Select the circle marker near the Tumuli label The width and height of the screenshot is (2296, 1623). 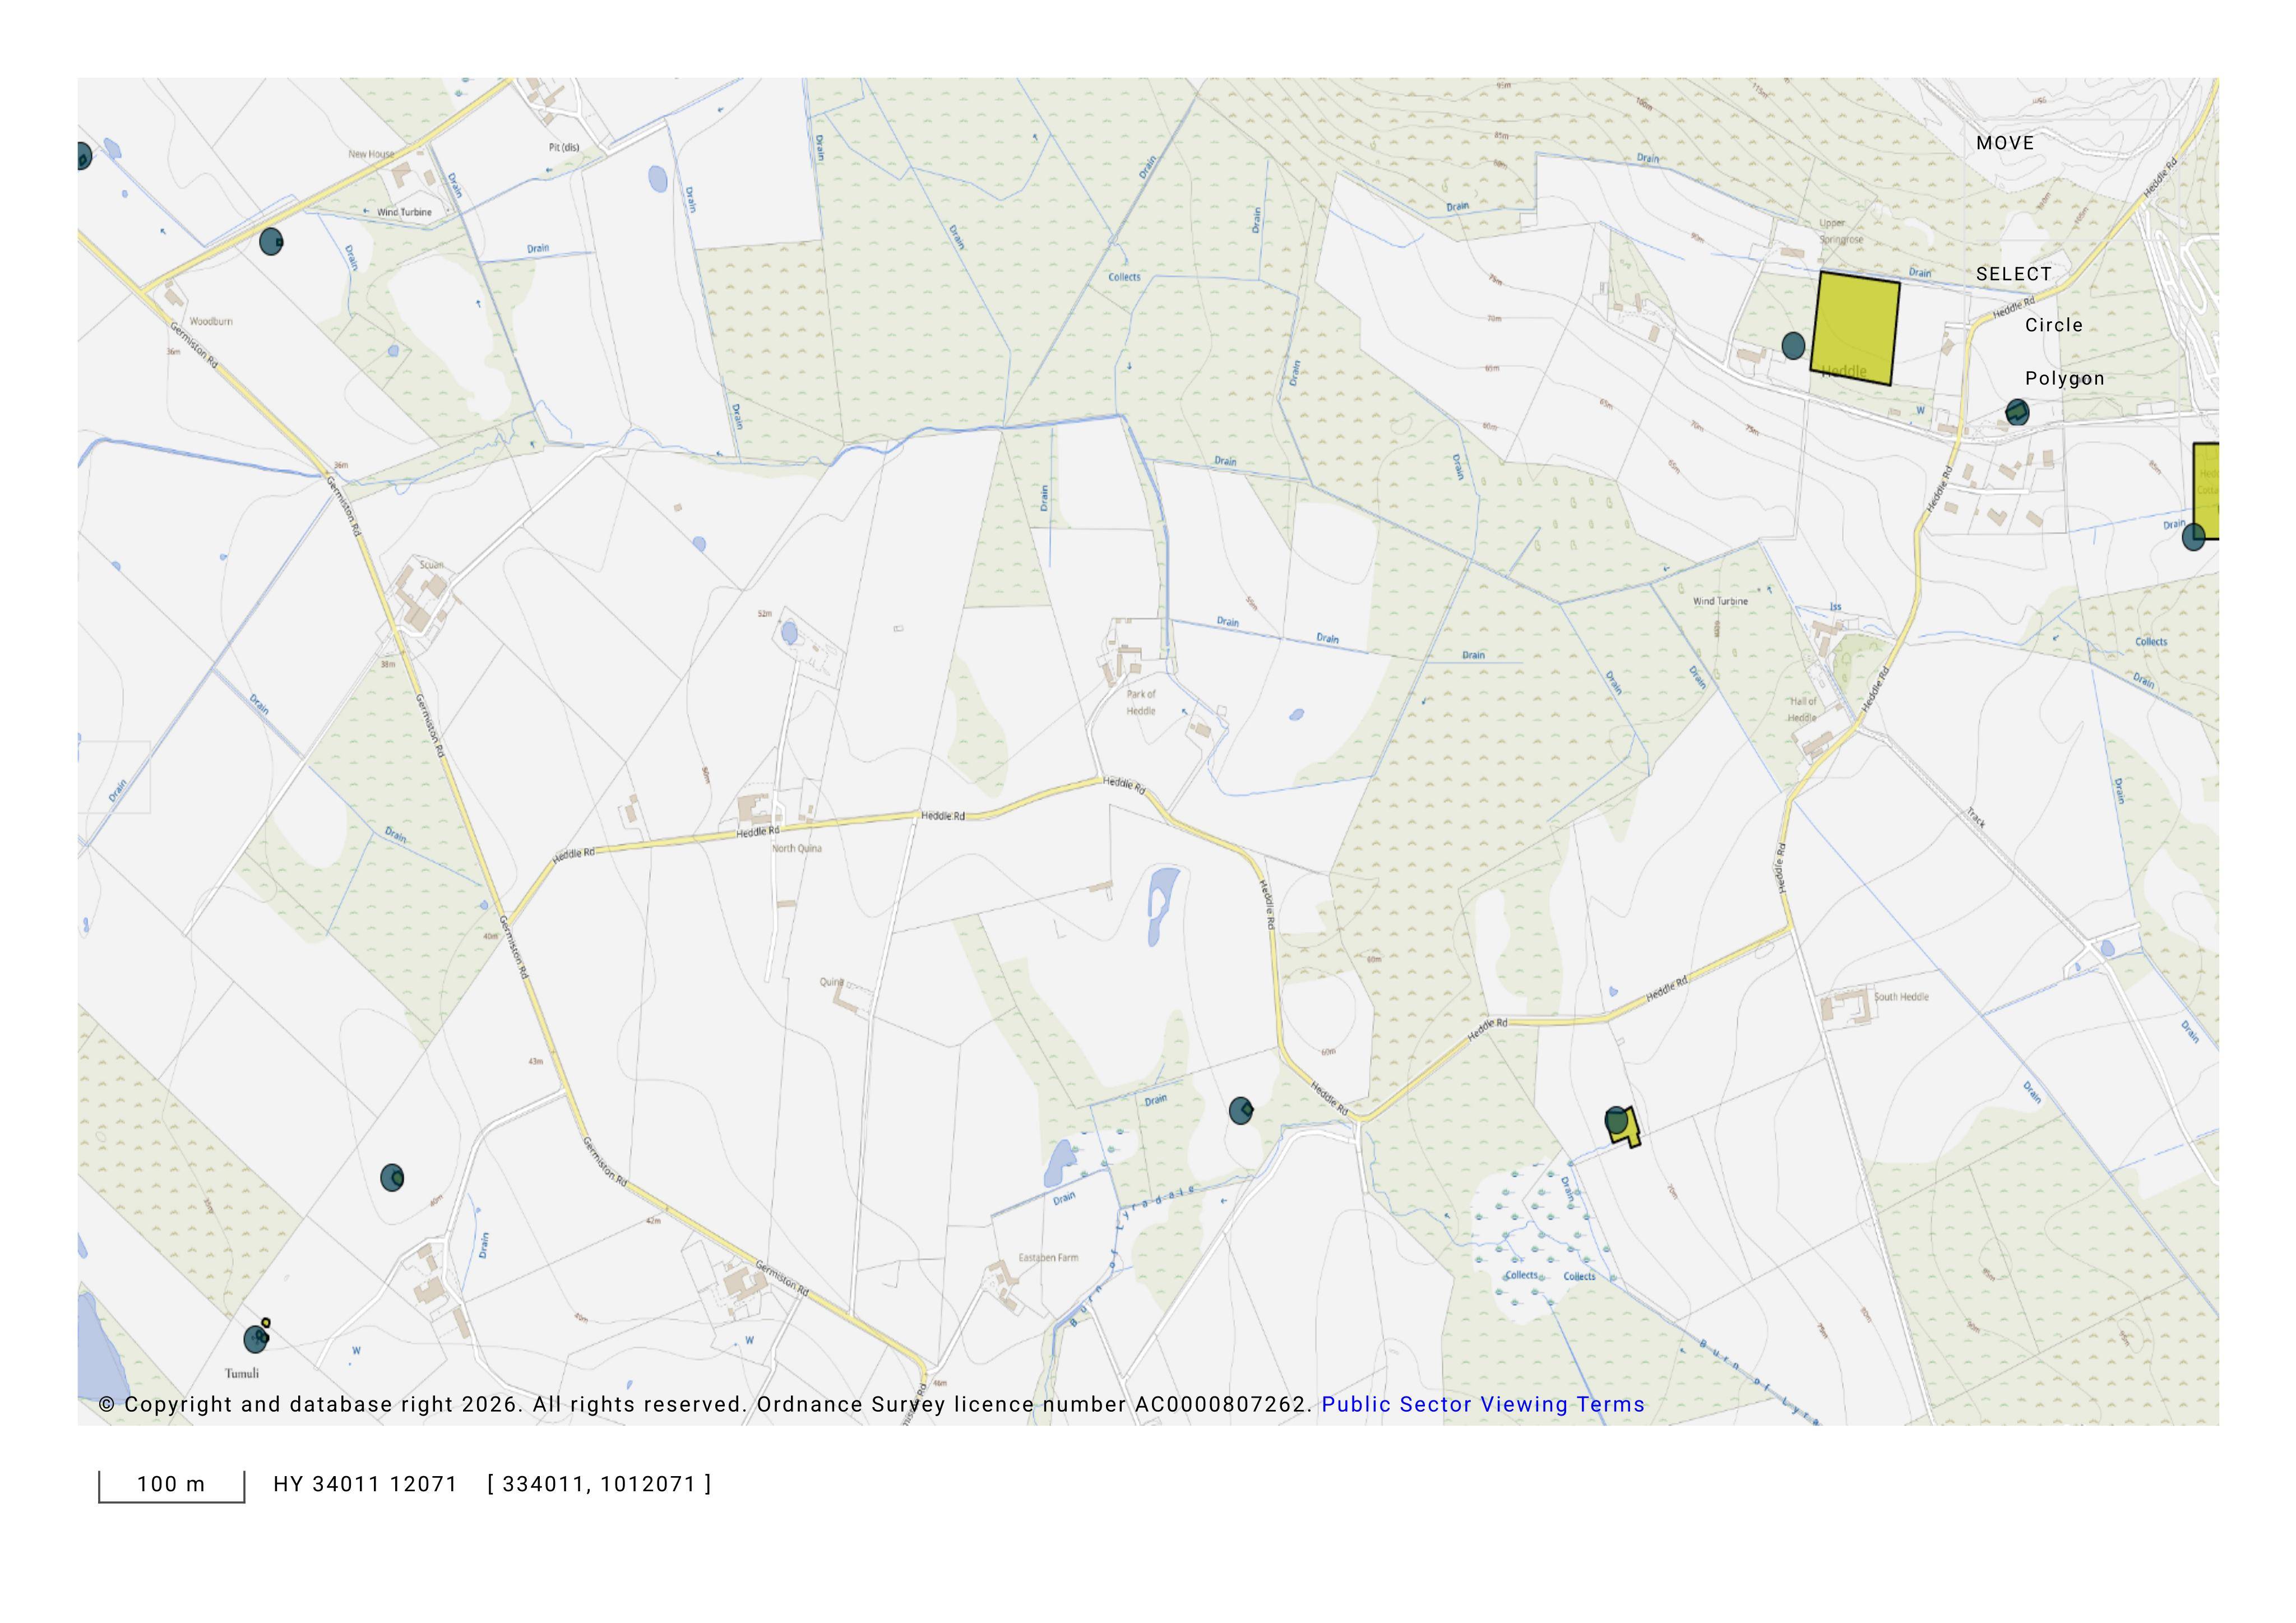click(x=256, y=1339)
